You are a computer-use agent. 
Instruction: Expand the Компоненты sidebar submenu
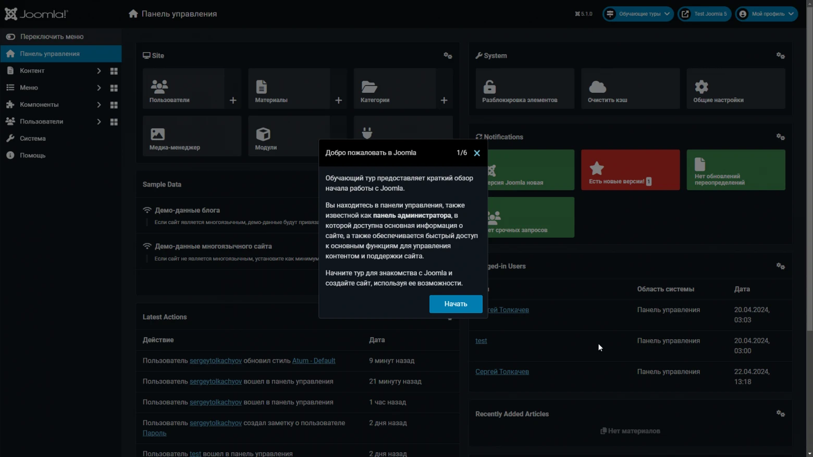[x=98, y=105]
